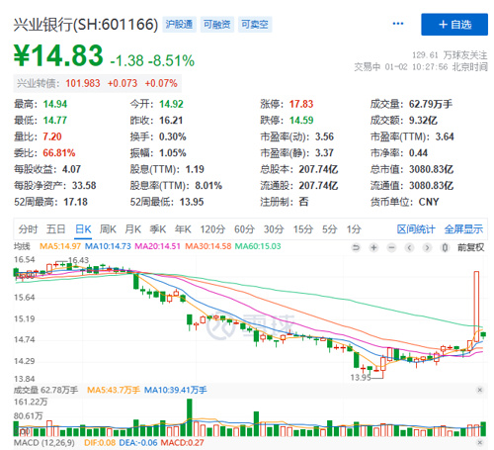Select the 季K chart tab
The width and height of the screenshot is (494, 450).
coord(158,229)
